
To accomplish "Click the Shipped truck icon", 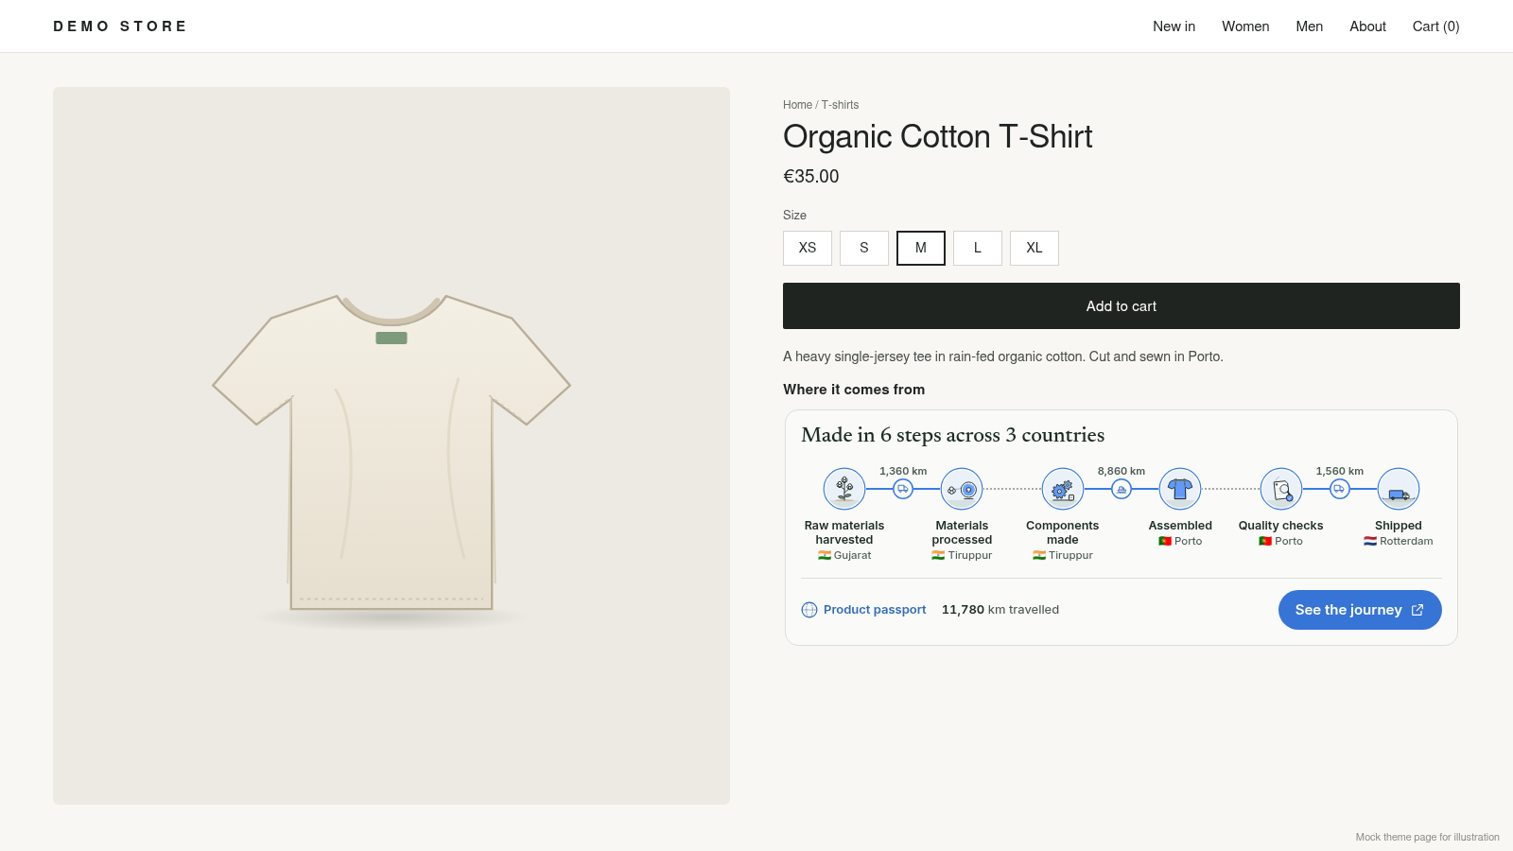I will click(x=1399, y=489).
